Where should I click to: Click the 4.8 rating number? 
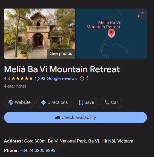click(7, 78)
